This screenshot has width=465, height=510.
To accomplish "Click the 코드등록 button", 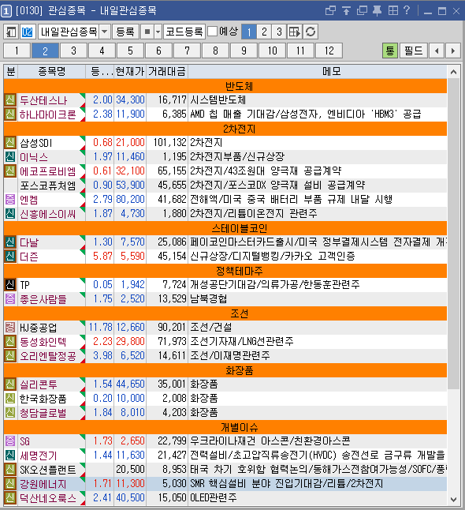I will [184, 32].
